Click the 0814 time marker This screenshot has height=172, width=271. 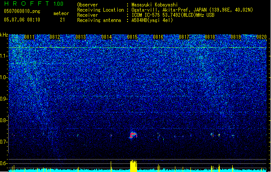click(x=106, y=37)
